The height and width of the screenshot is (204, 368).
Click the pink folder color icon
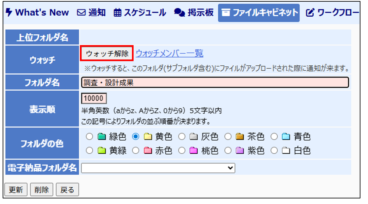194,151
